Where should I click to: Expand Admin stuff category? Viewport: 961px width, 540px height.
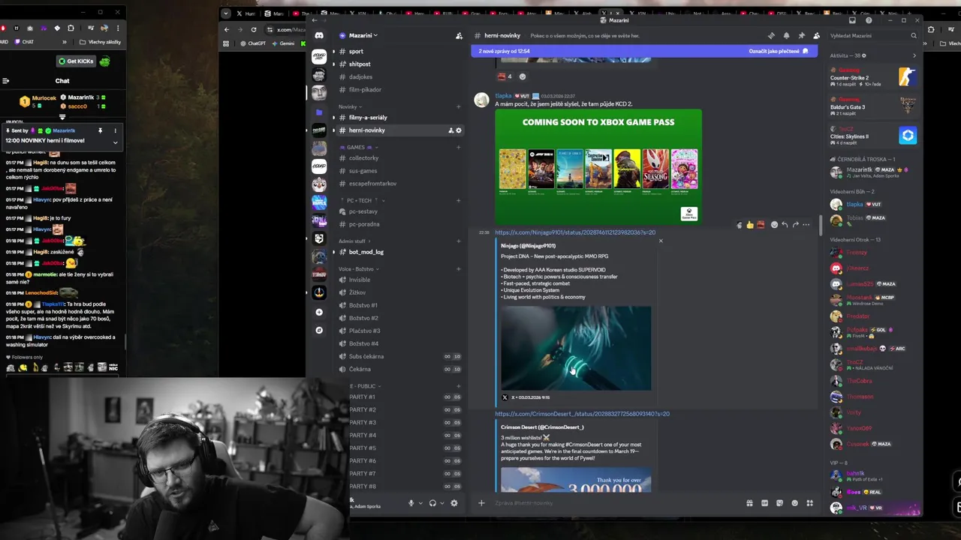click(x=354, y=241)
